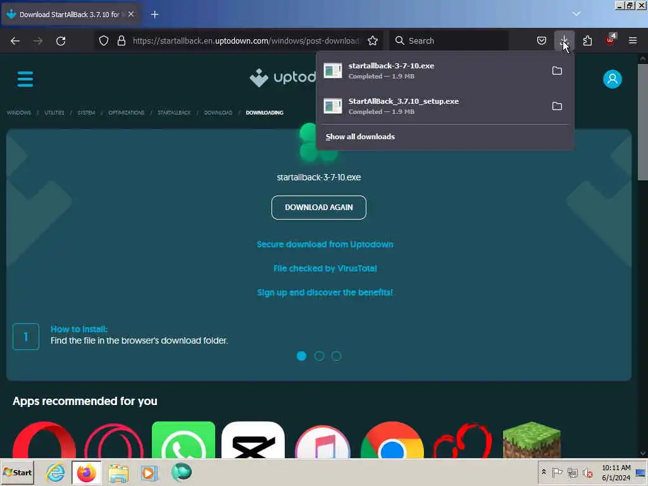Screen dimensions: 648x486
Task: Click the Downloads arrow toolbar button
Action: 564,40
